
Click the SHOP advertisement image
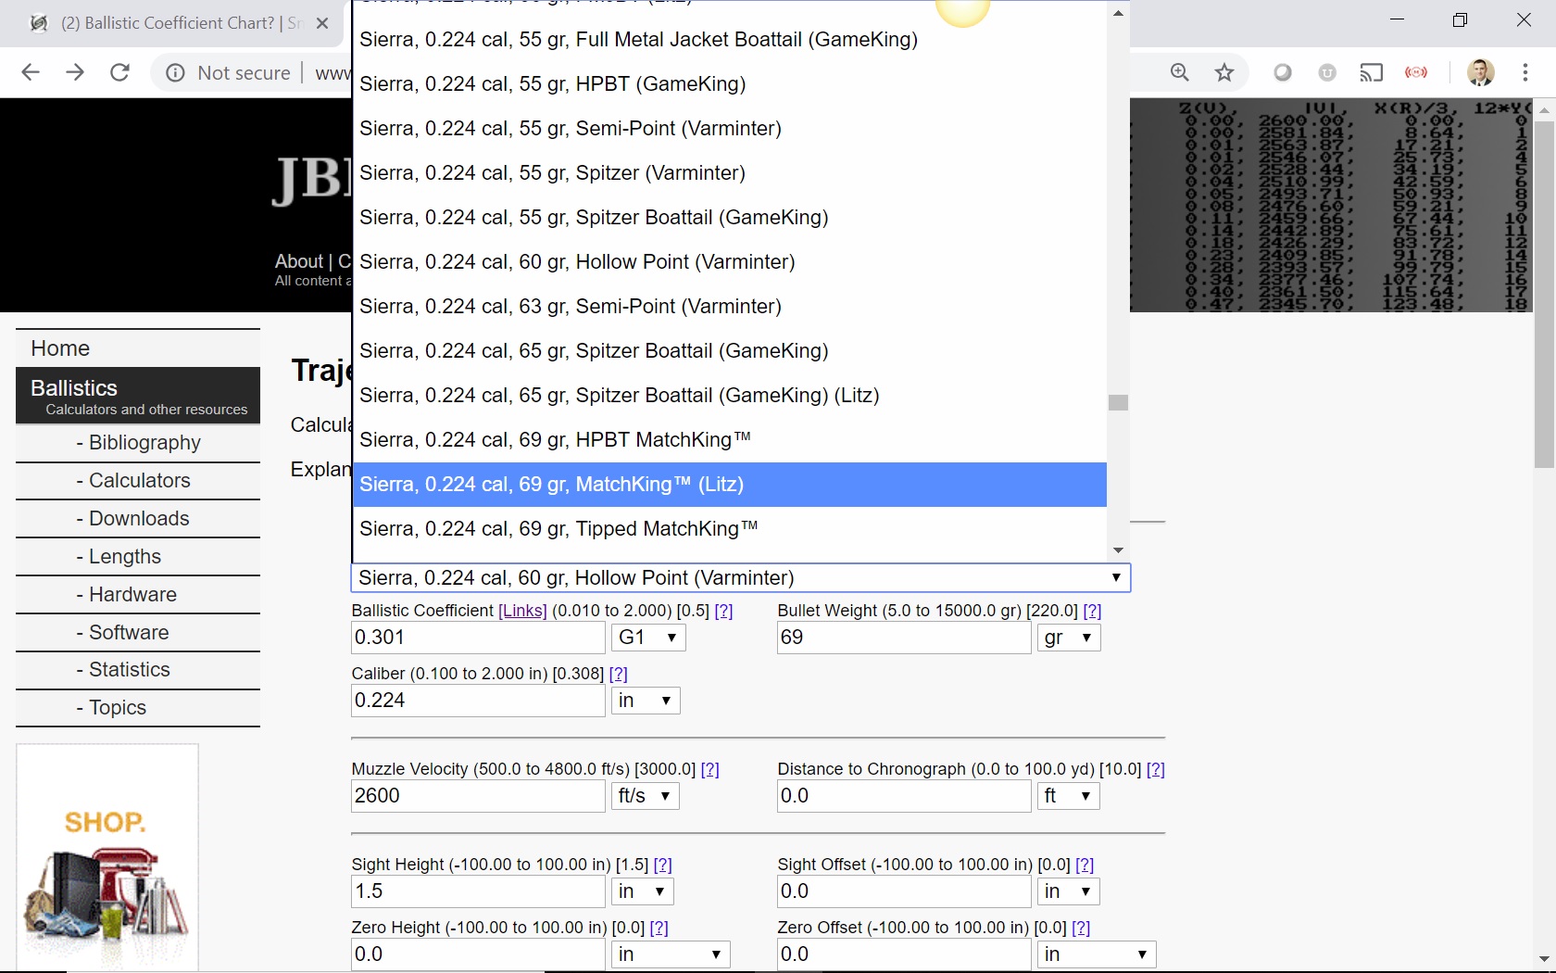(107, 857)
